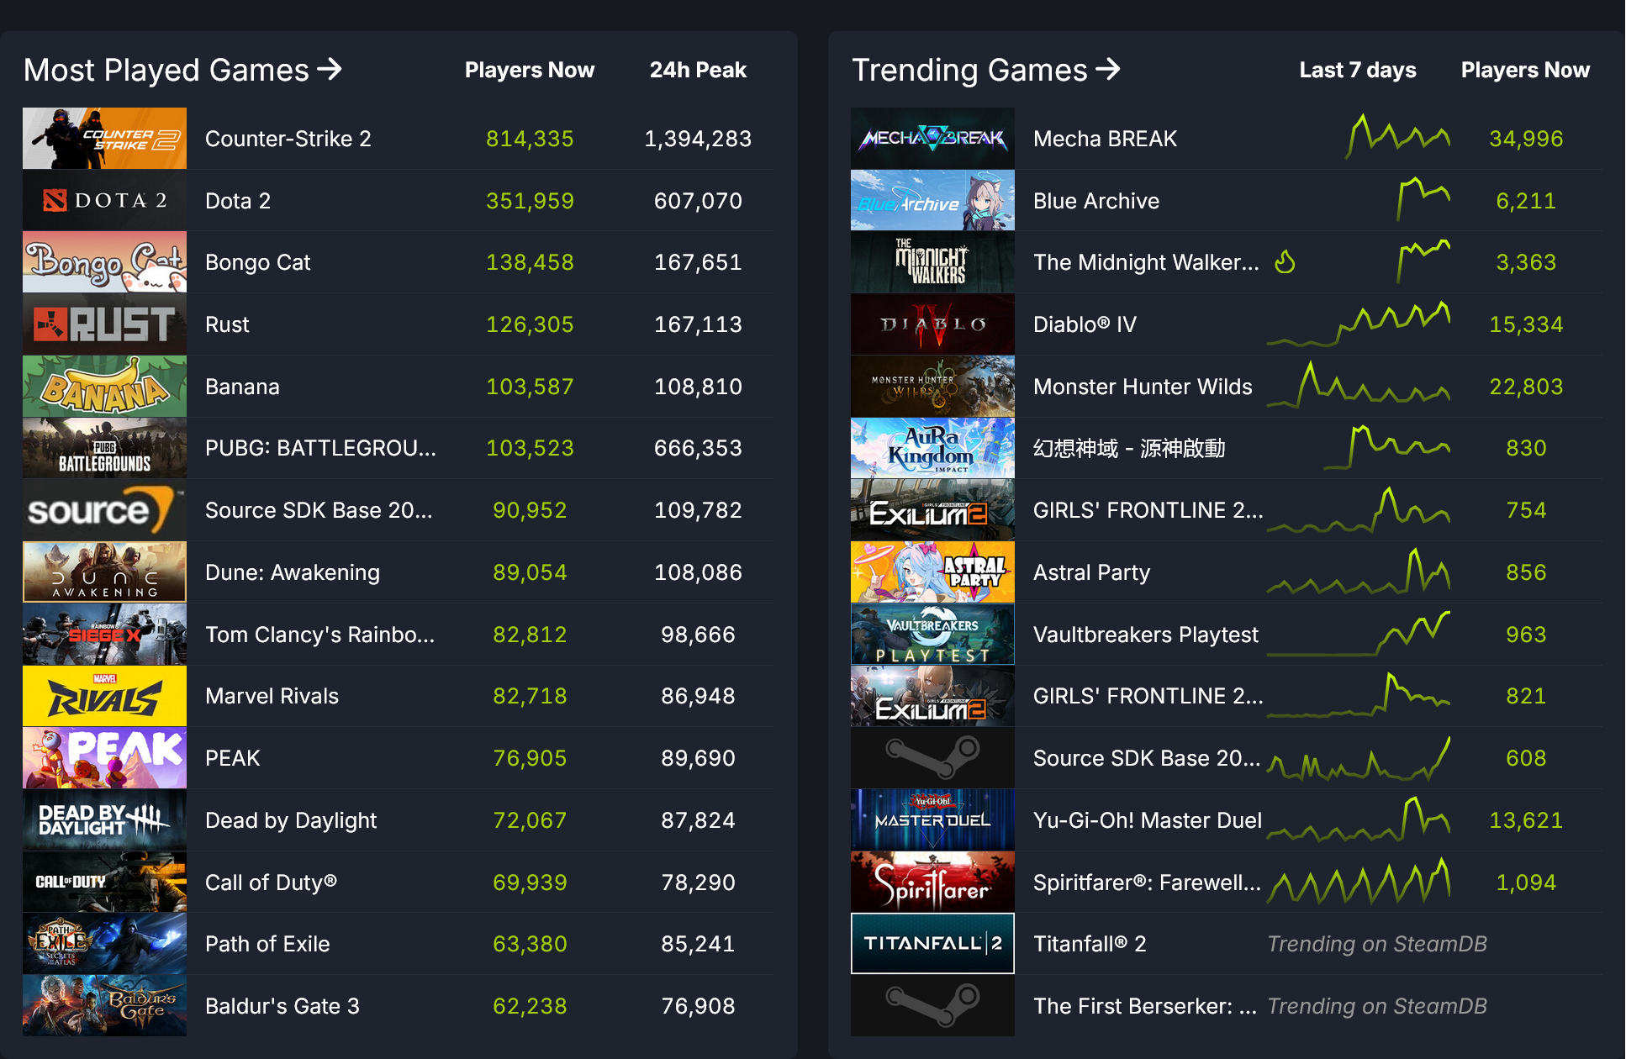Click the Mecha BREAK logo thumbnail
Image resolution: width=1626 pixels, height=1059 pixels.
932,138
